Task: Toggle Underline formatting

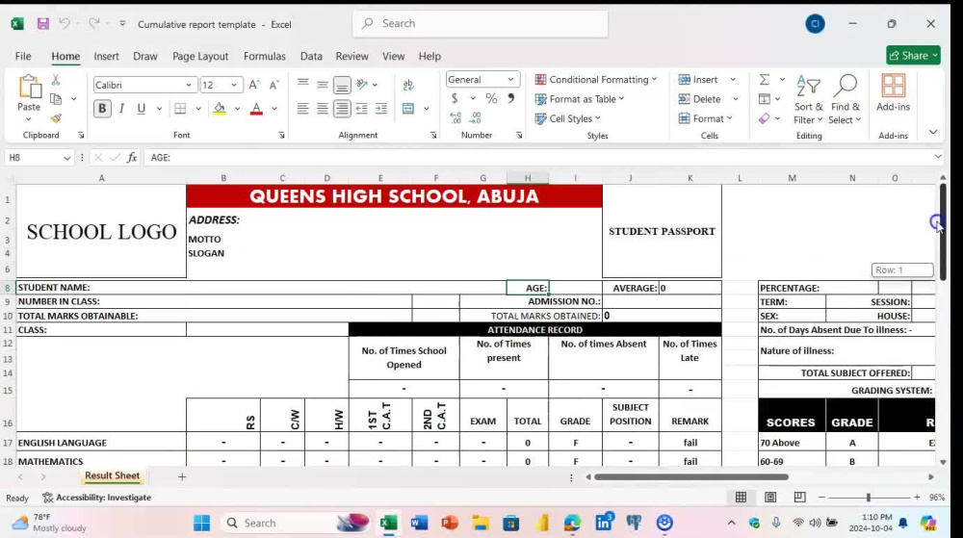Action: pos(142,109)
